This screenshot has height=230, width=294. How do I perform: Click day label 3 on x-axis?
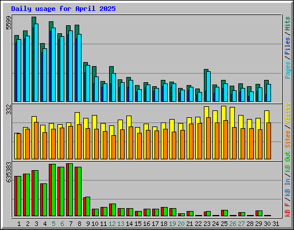tap(36, 224)
